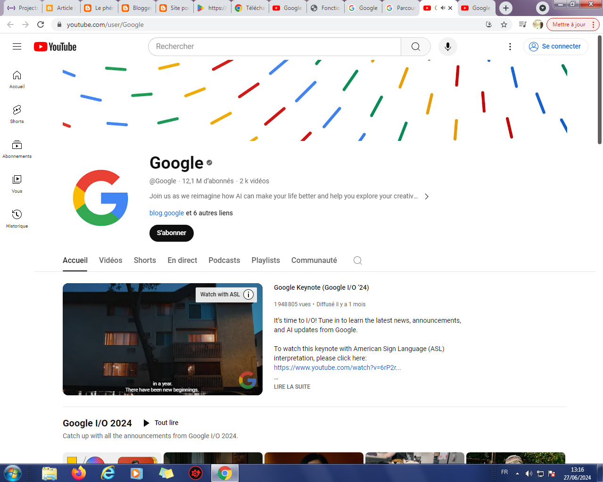This screenshot has width=603, height=482.
Task: Open Internet Explorer from the taskbar
Action: [x=108, y=473]
